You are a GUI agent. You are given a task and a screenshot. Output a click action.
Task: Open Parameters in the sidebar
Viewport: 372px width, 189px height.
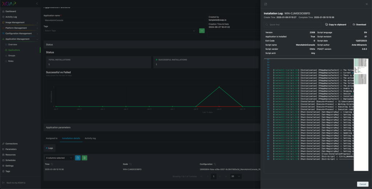[11, 149]
